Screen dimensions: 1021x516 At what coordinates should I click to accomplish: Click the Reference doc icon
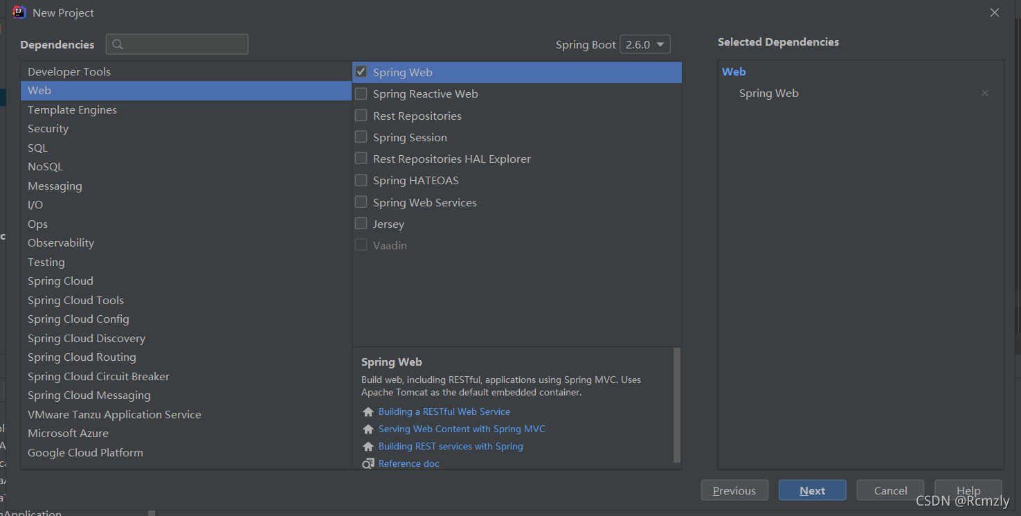368,464
